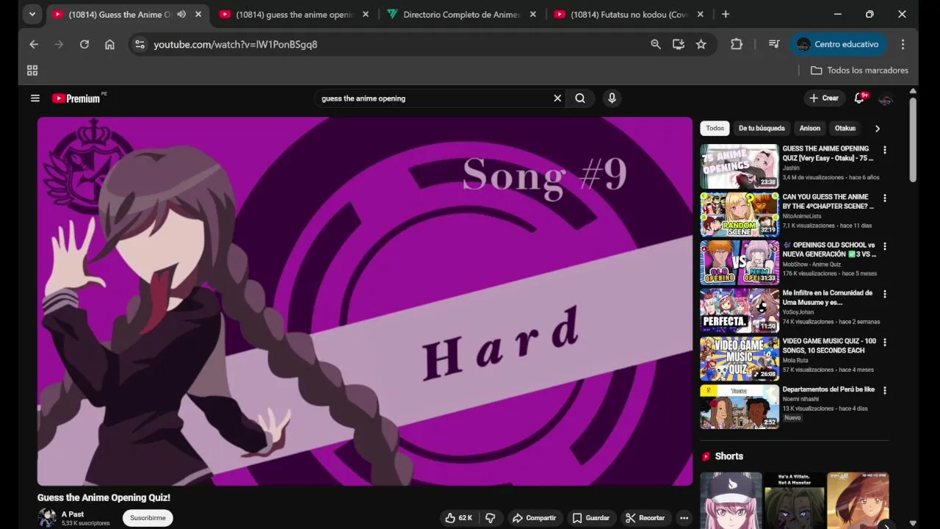Open the more actions ellipsis under the video

(684, 518)
